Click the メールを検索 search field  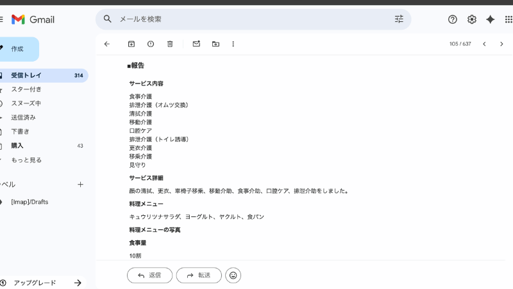coord(250,19)
